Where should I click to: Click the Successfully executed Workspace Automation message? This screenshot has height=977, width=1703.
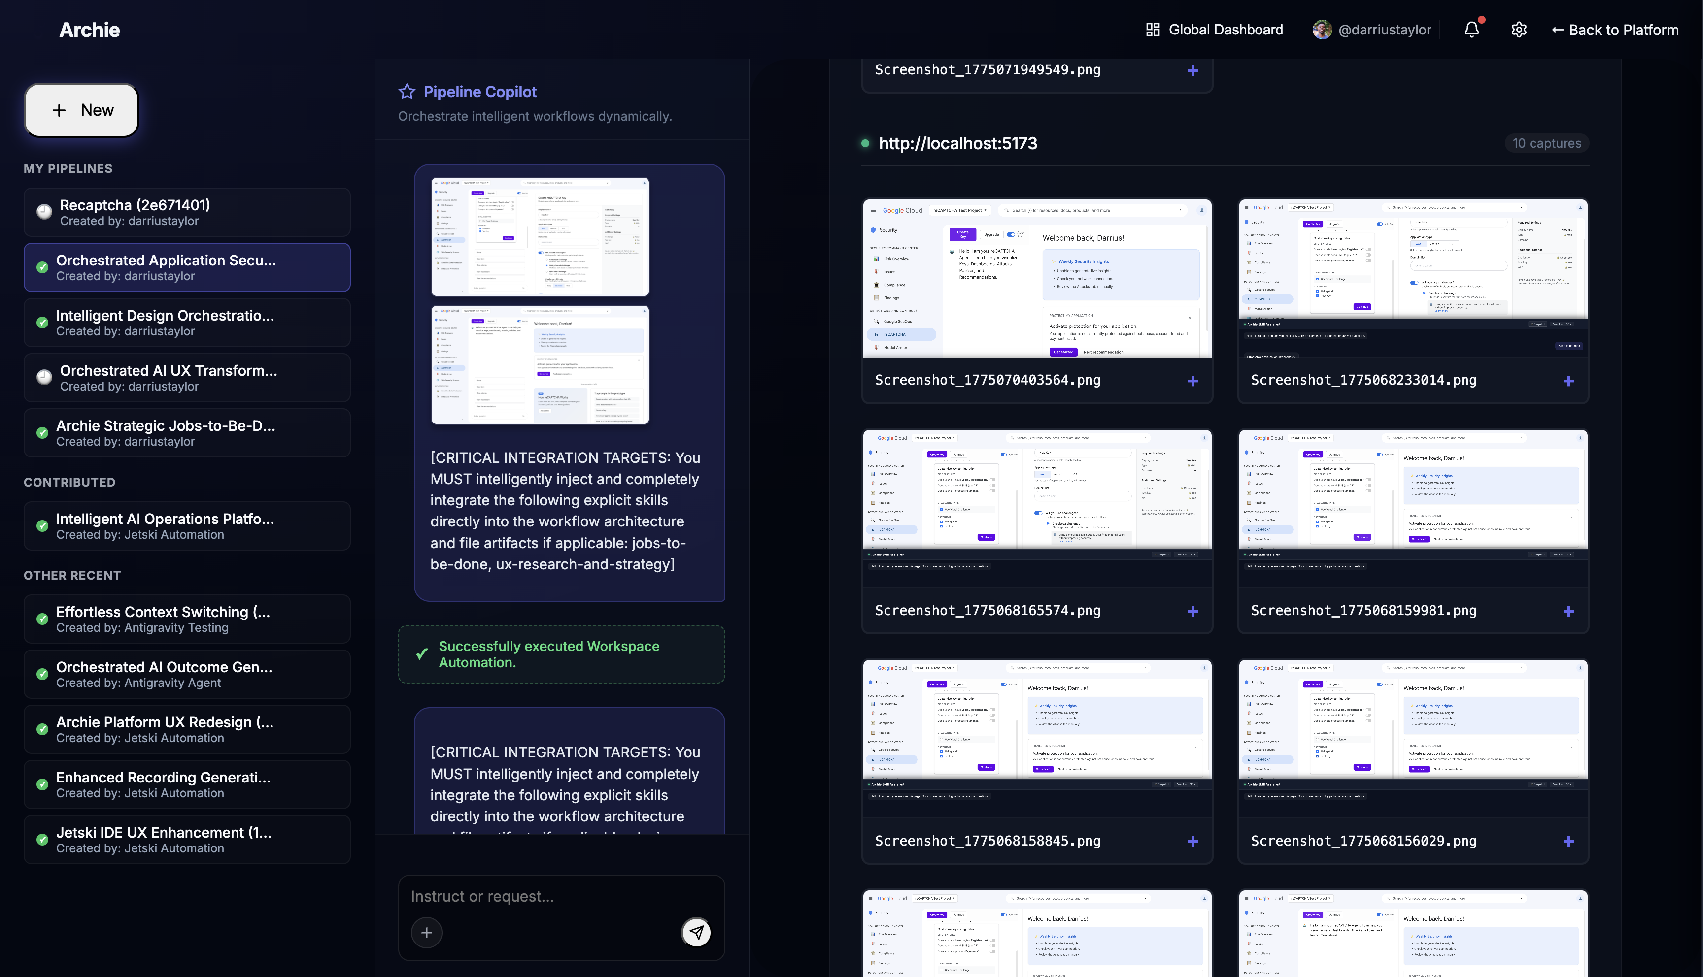(561, 654)
